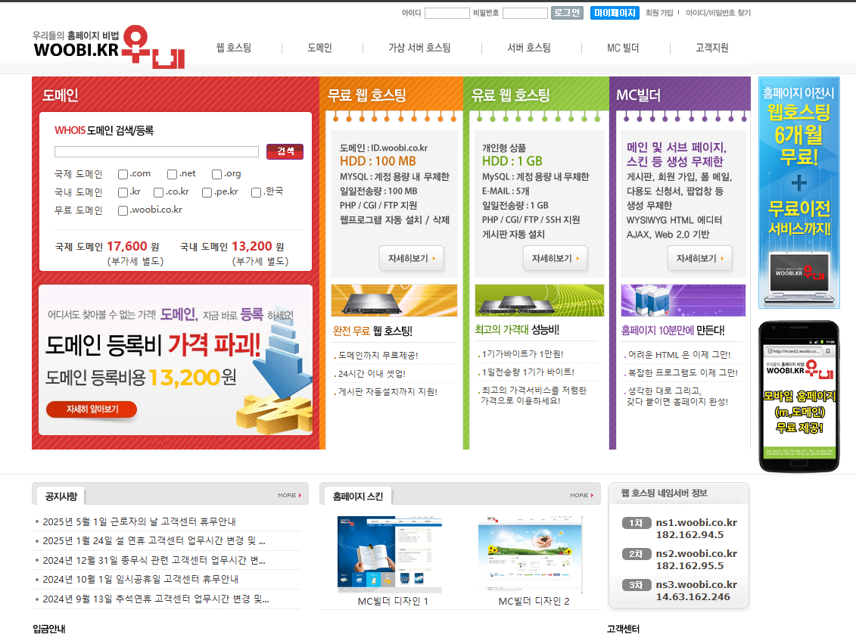856x638 pixels.
Task: Open the MC빌더 디자인 2 skin thumbnail
Action: [x=530, y=555]
